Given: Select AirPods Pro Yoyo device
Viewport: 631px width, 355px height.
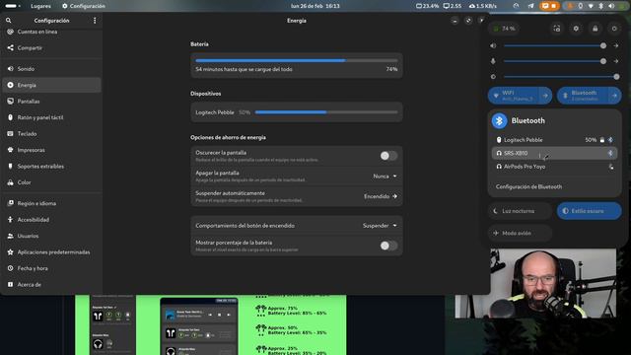Looking at the screenshot, I should (x=554, y=167).
